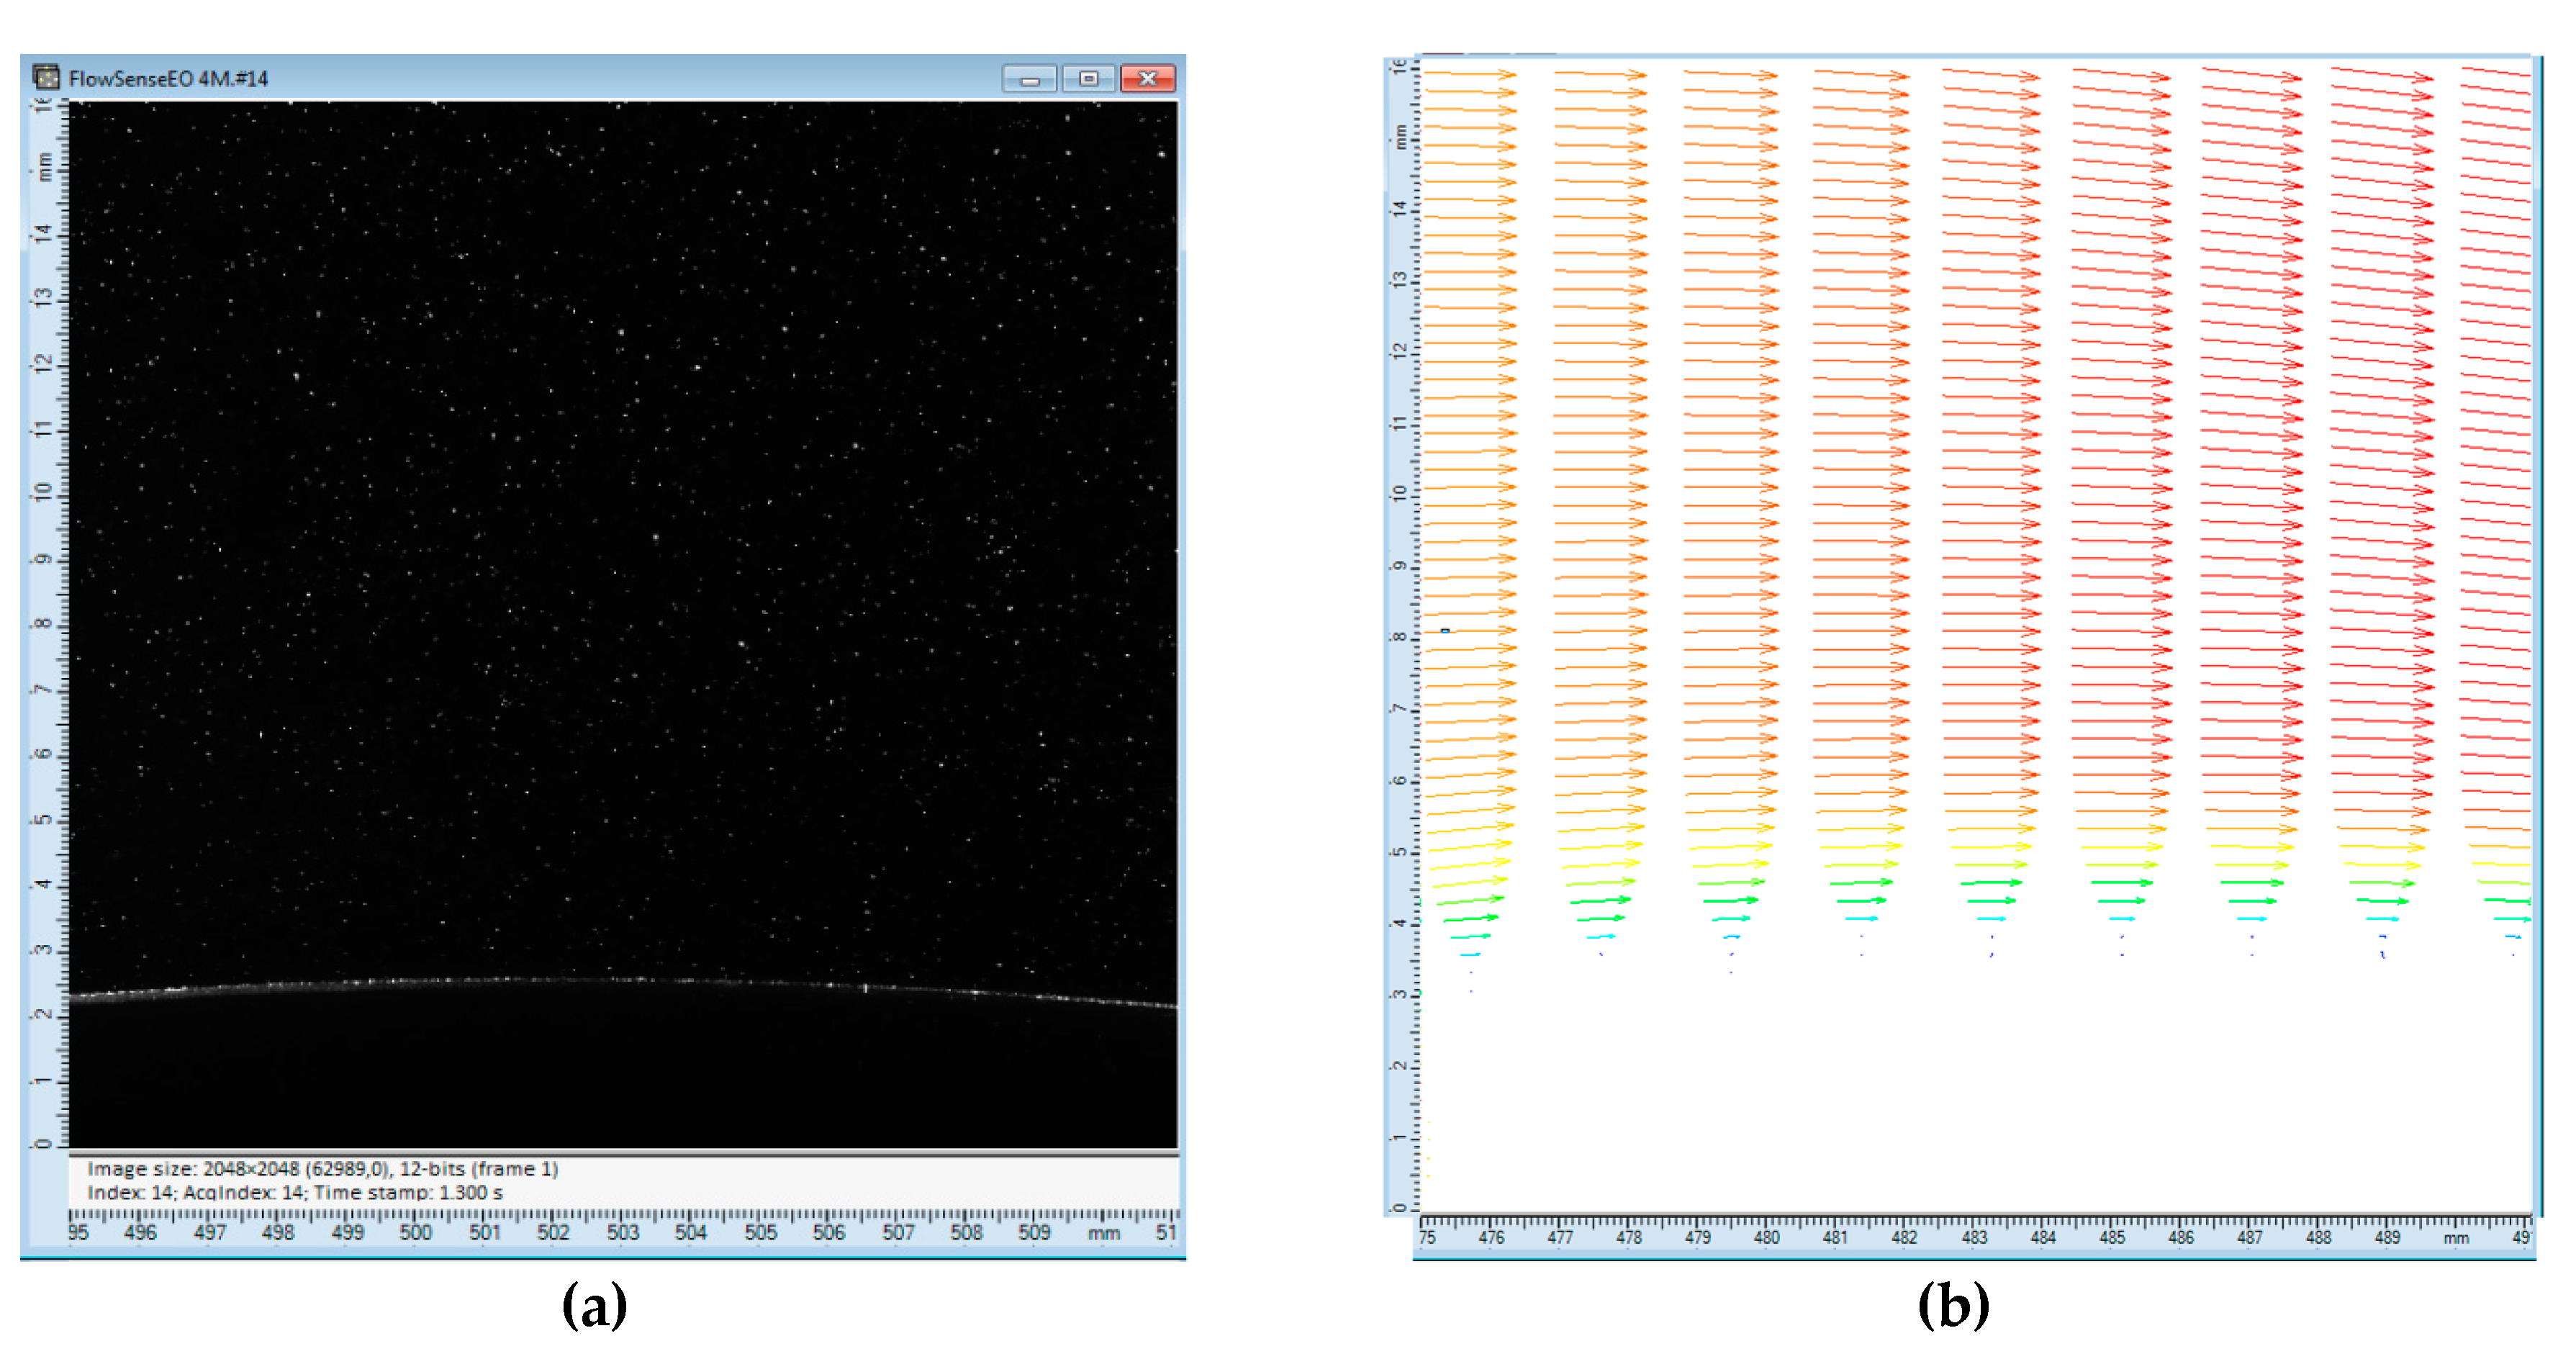Screen dimensions: 2576x1359
Task: Click the mm unit label beside 509 mark
Action: pos(1103,1233)
